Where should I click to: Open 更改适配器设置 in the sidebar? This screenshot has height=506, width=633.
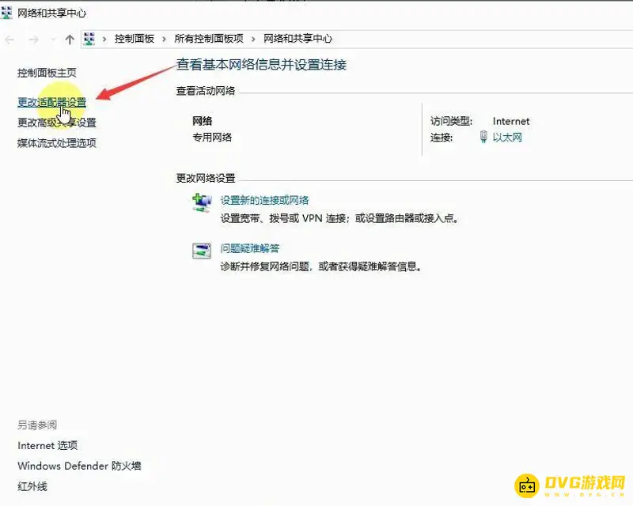pyautogui.click(x=51, y=103)
